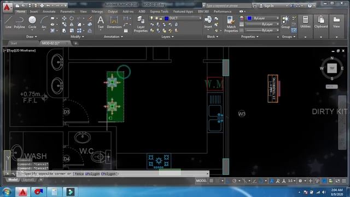The image size is (350, 197).
Task: Click the Plot print icon in quick access
Action: click(42, 5)
